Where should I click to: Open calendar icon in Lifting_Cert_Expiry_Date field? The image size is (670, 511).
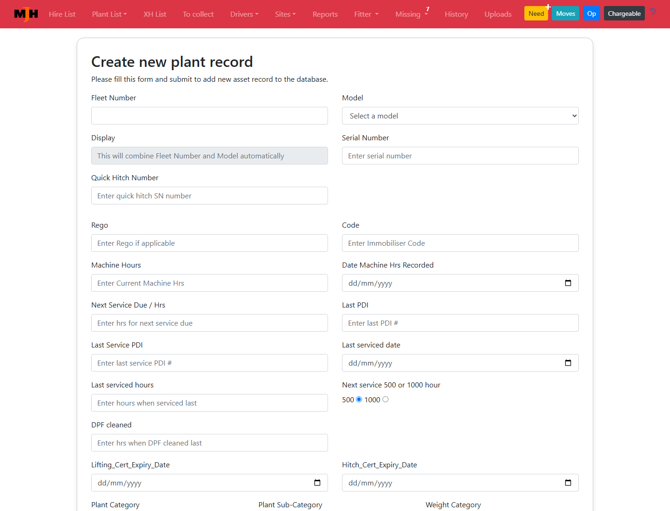[x=317, y=483]
